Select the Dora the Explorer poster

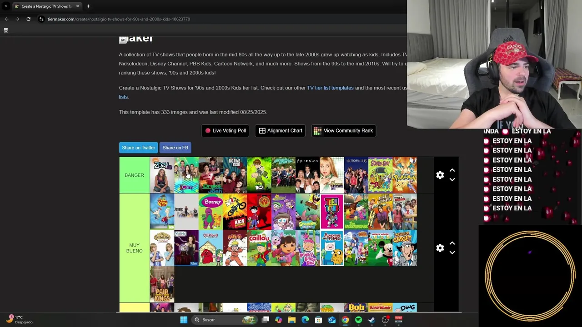(283, 248)
